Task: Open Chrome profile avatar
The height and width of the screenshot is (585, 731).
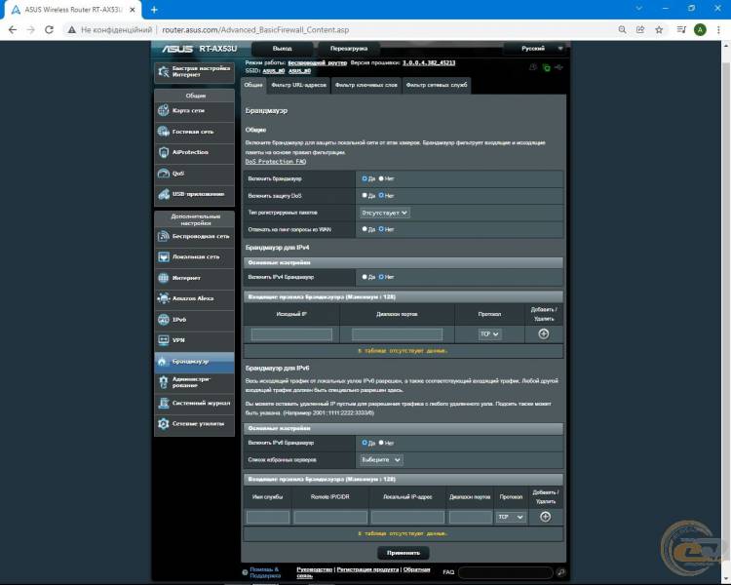Action: [x=700, y=30]
